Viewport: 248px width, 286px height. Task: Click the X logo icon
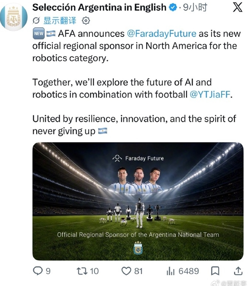click(238, 8)
